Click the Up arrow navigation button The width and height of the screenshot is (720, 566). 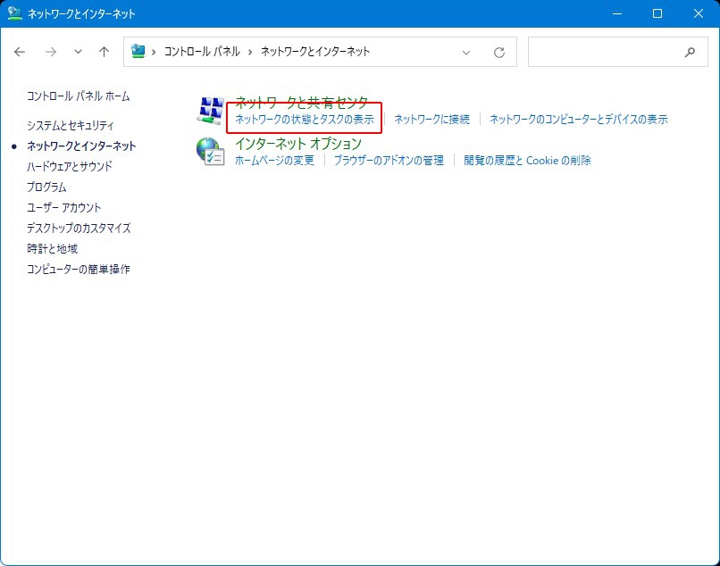[104, 52]
